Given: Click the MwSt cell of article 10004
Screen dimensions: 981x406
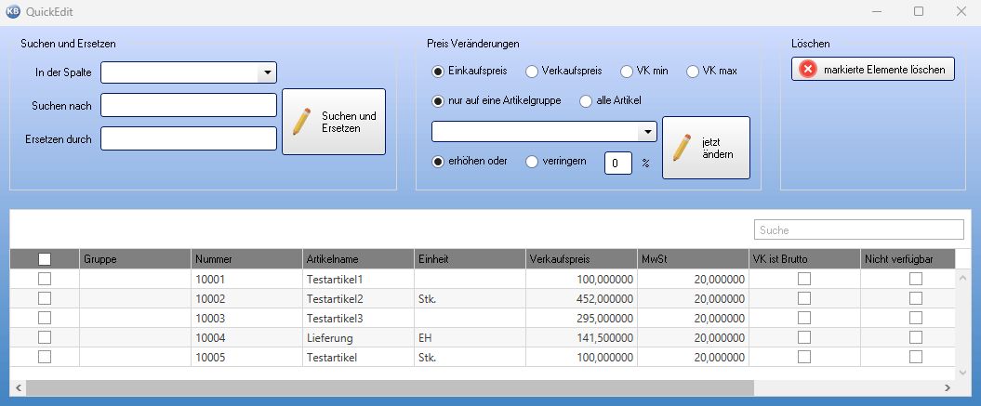Looking at the screenshot, I should [x=693, y=337].
